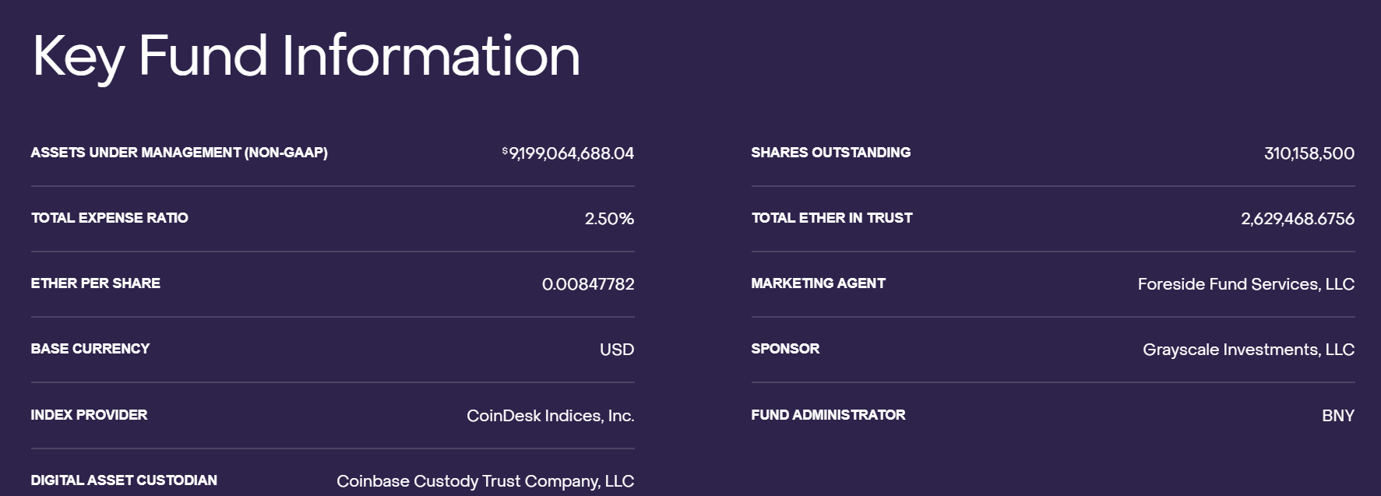This screenshot has width=1381, height=496.
Task: Select the USD base currency value
Action: coord(617,350)
